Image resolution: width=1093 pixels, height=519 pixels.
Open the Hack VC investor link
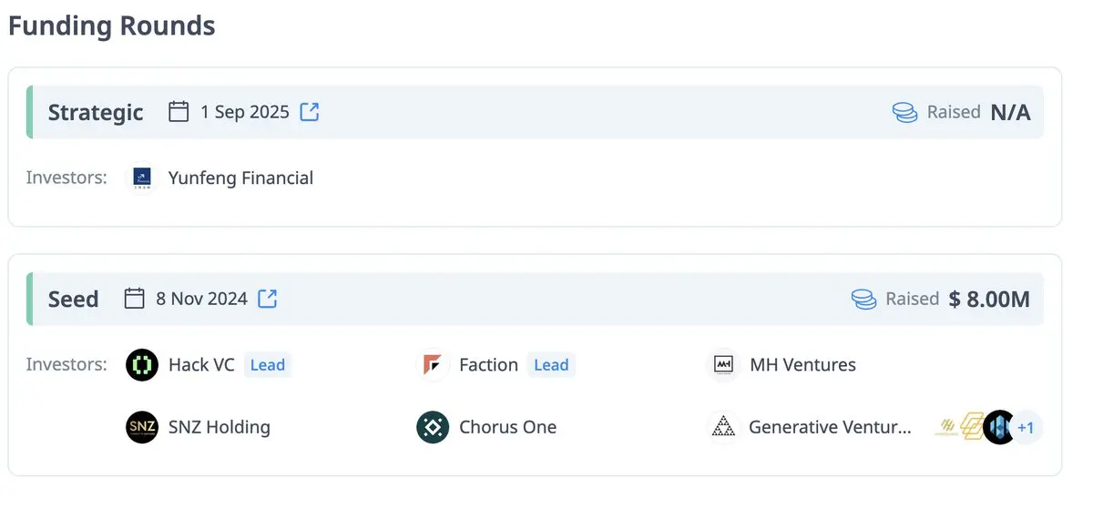201,365
